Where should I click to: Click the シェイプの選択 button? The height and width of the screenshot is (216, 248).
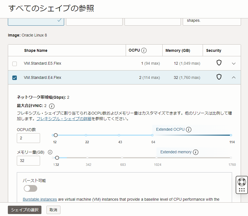point(25,210)
